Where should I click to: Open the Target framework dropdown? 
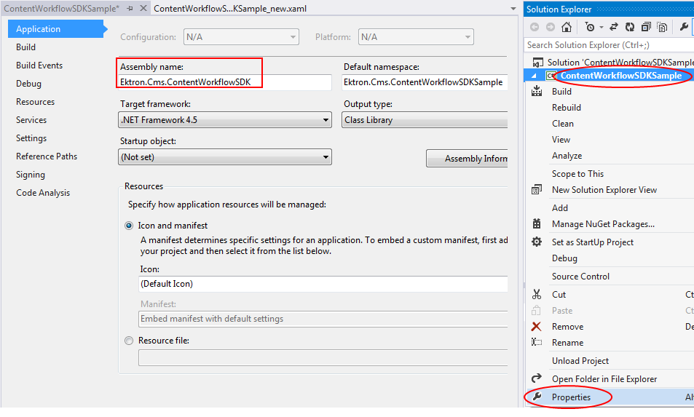tap(225, 120)
